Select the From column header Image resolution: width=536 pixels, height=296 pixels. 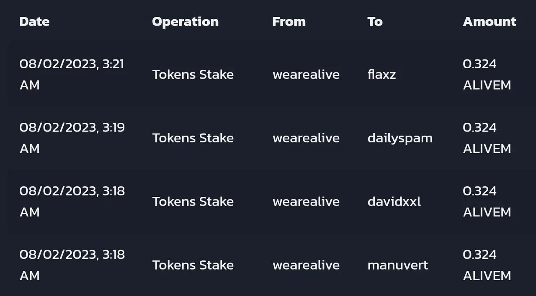[x=289, y=22]
